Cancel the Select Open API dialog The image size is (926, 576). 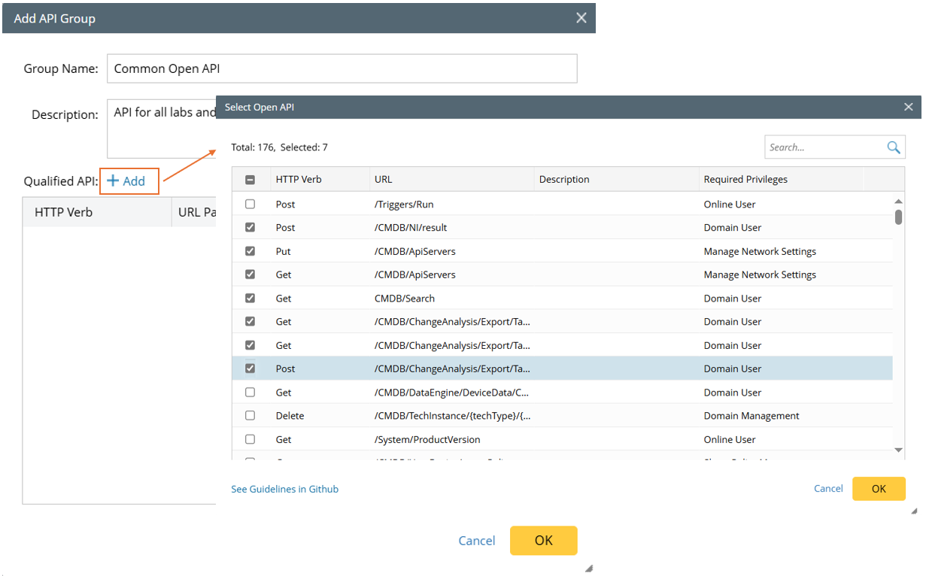pos(828,489)
